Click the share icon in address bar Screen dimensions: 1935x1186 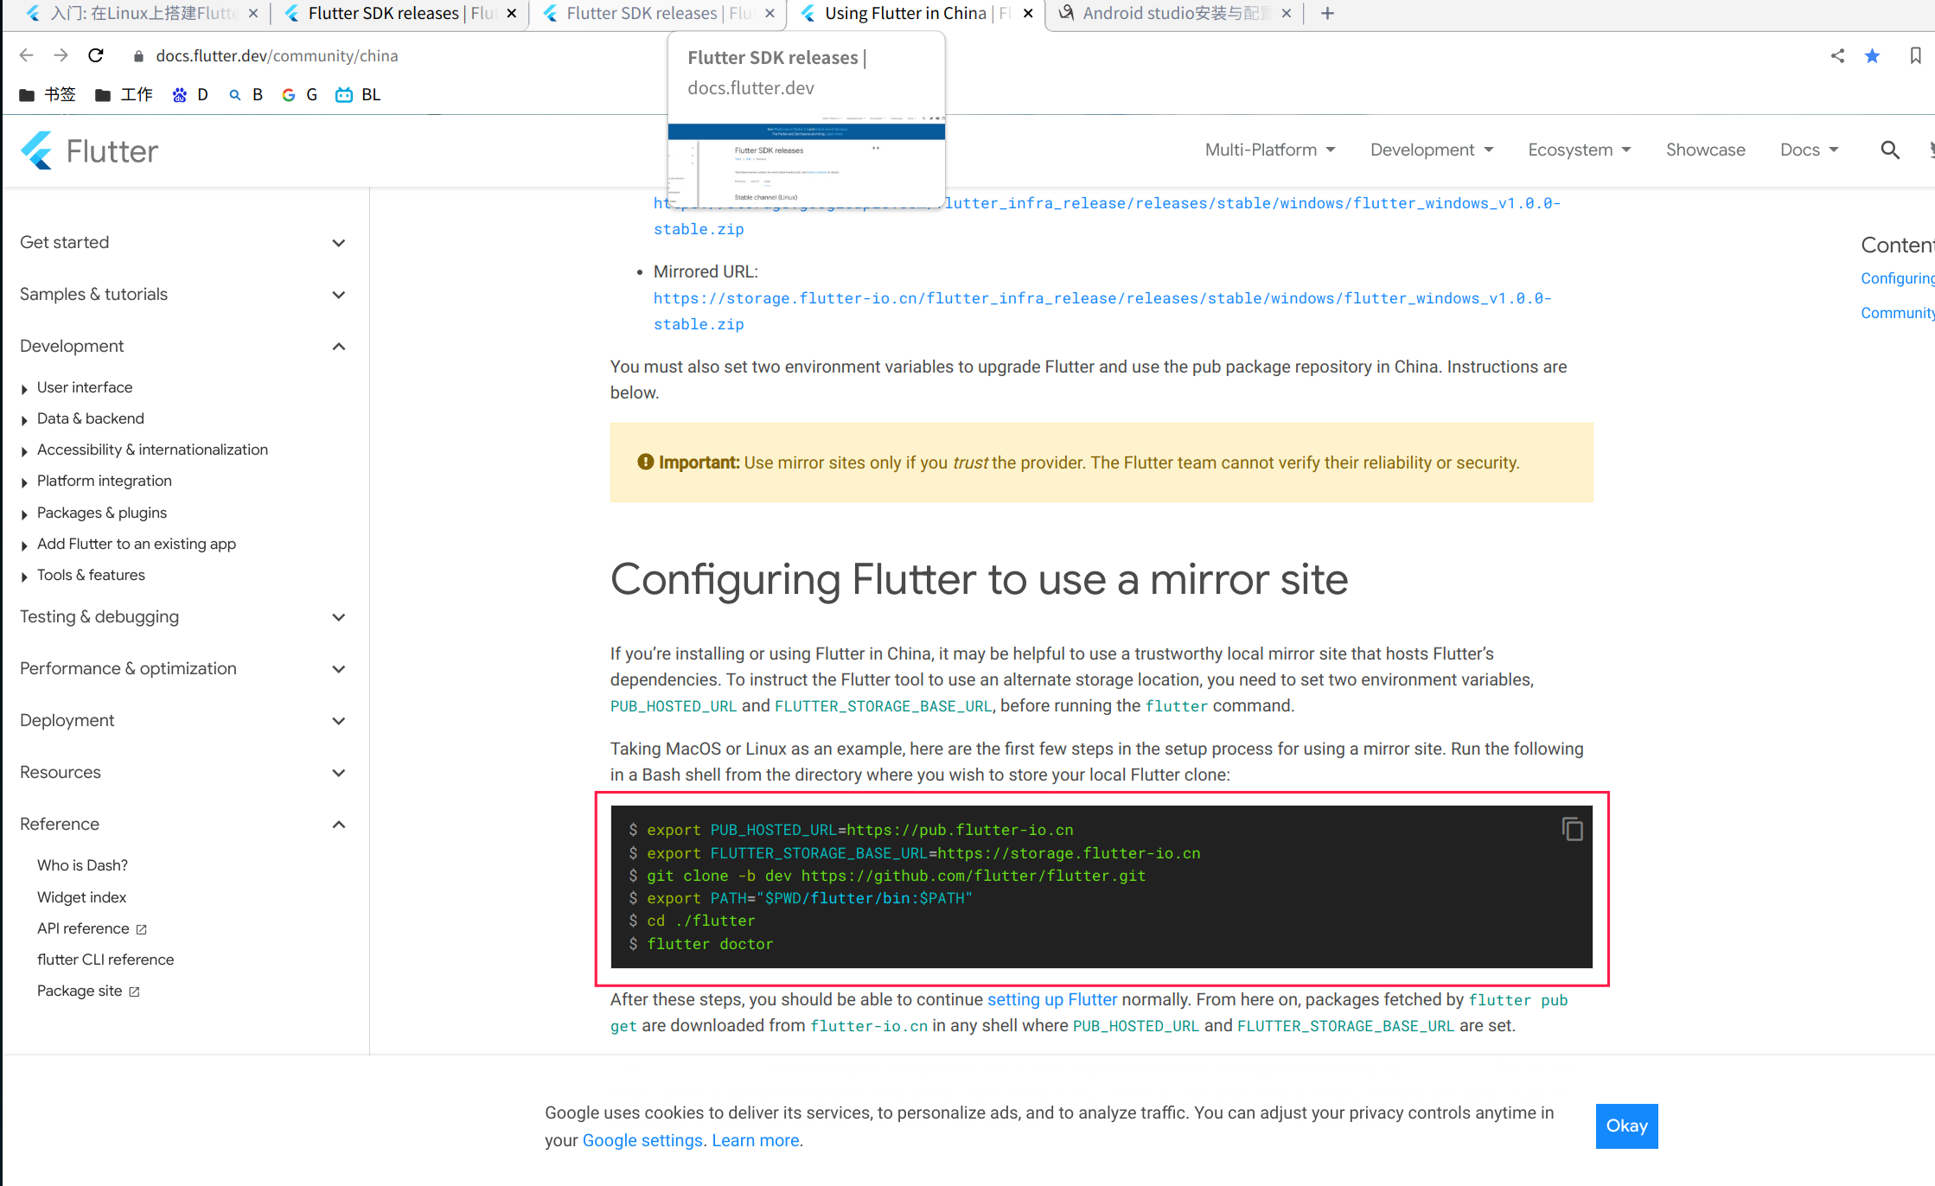[x=1837, y=55]
